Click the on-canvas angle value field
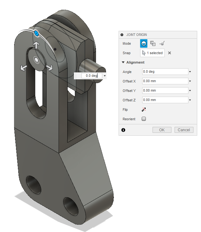This screenshot has width=201, height=232. [x=92, y=76]
